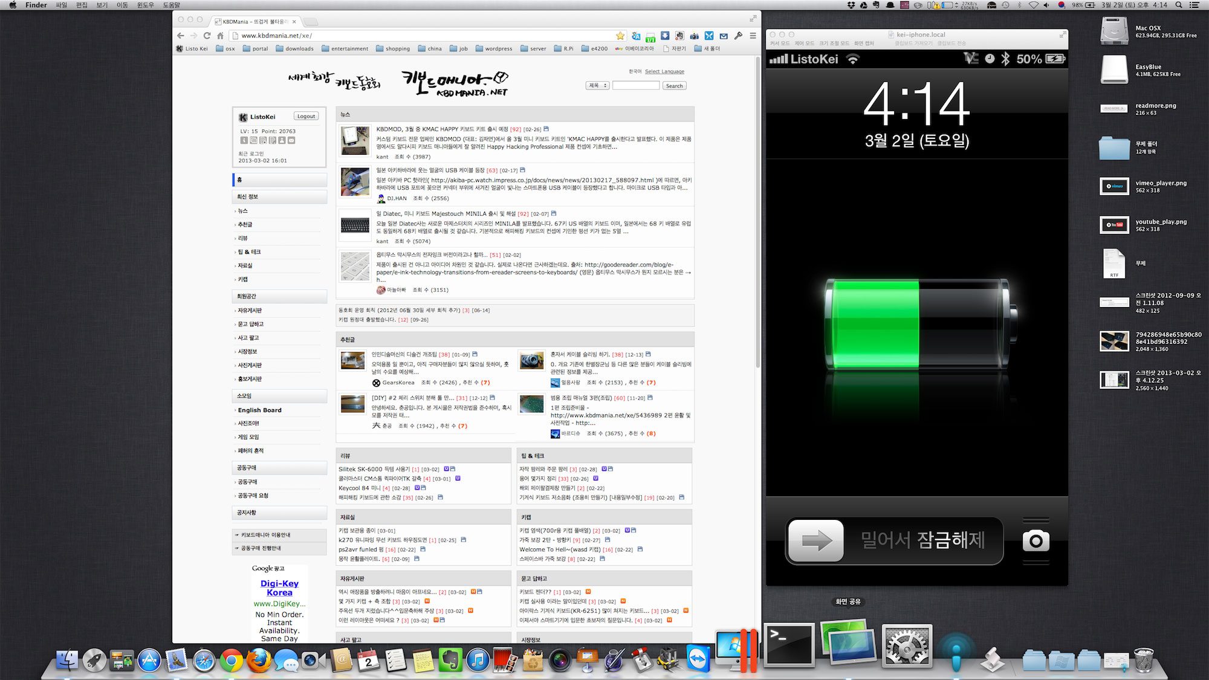
Task: Open the downloads bookmarks folder
Action: point(294,48)
